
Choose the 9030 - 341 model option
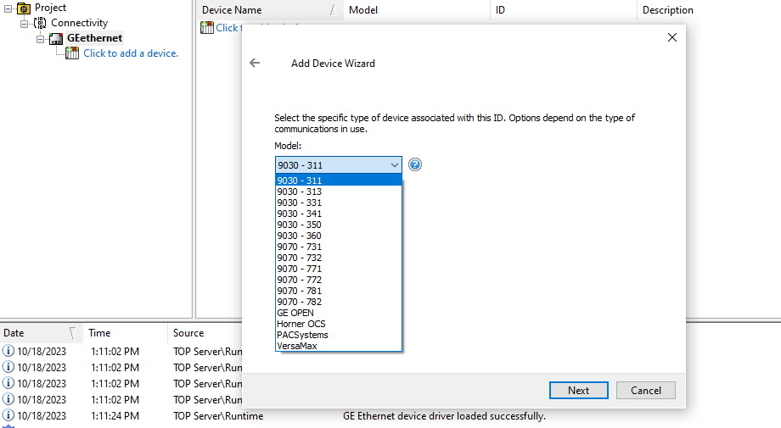click(x=339, y=214)
